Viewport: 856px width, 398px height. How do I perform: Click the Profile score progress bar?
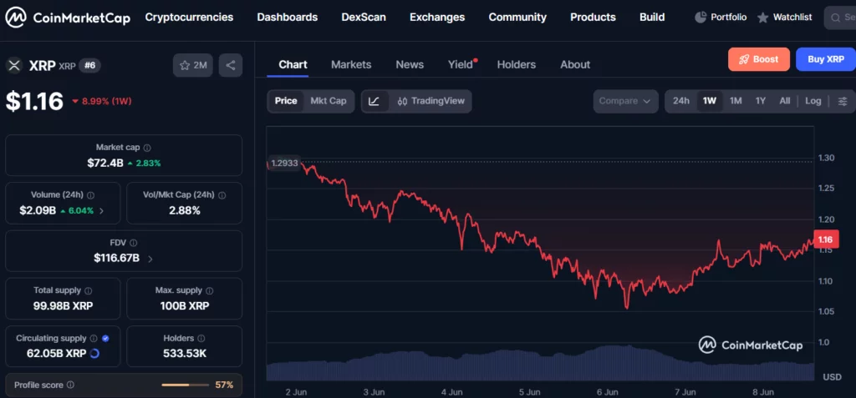click(x=185, y=385)
